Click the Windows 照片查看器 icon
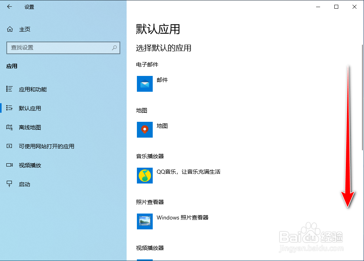This screenshot has width=364, height=261. point(145,221)
